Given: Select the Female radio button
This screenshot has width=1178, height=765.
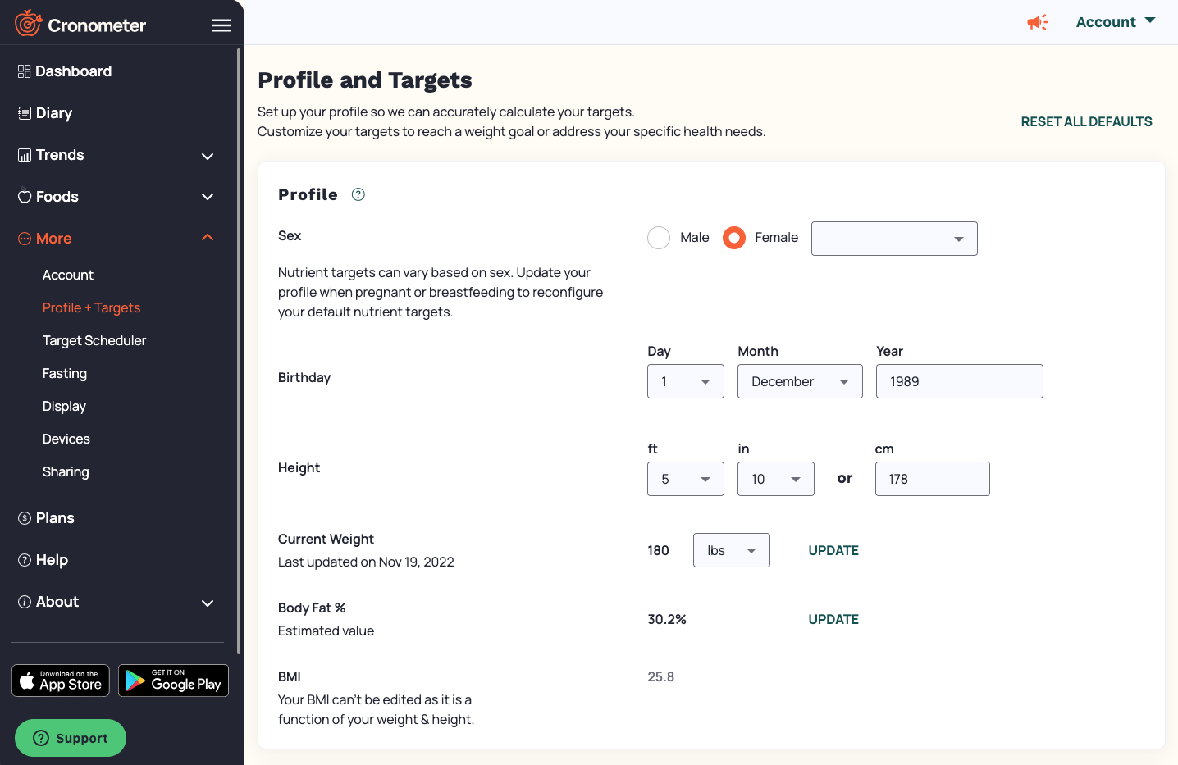Looking at the screenshot, I should [x=734, y=238].
